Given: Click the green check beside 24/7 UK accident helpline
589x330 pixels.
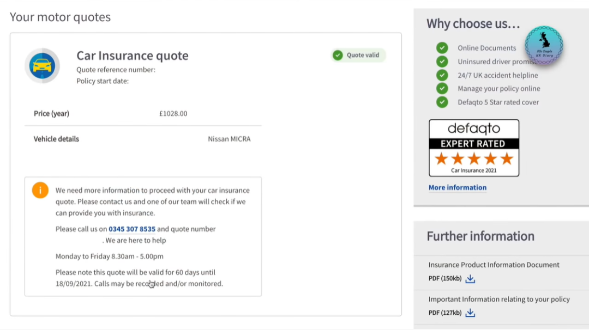Looking at the screenshot, I should pos(442,75).
